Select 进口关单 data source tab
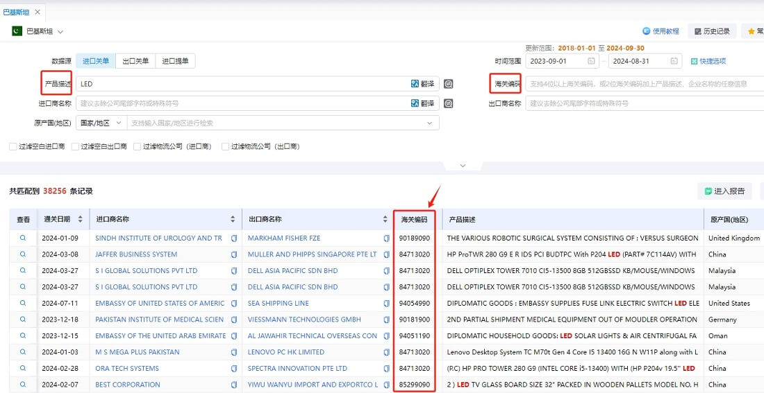Viewport: 764px width, 393px height. (x=96, y=61)
